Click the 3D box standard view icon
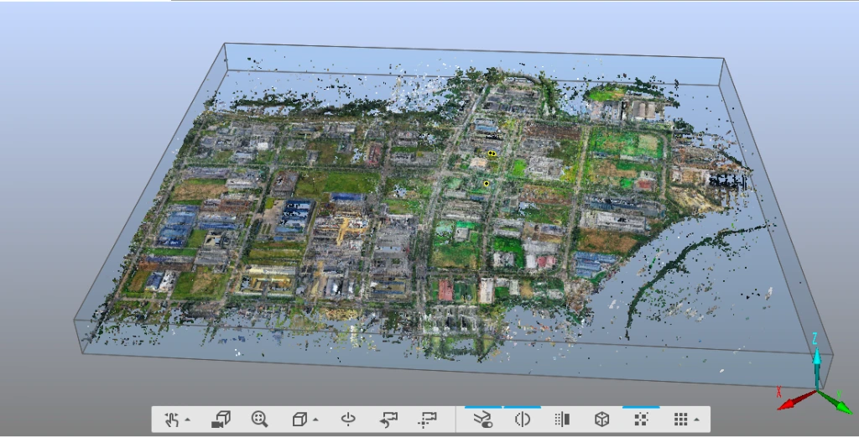 coord(299,420)
